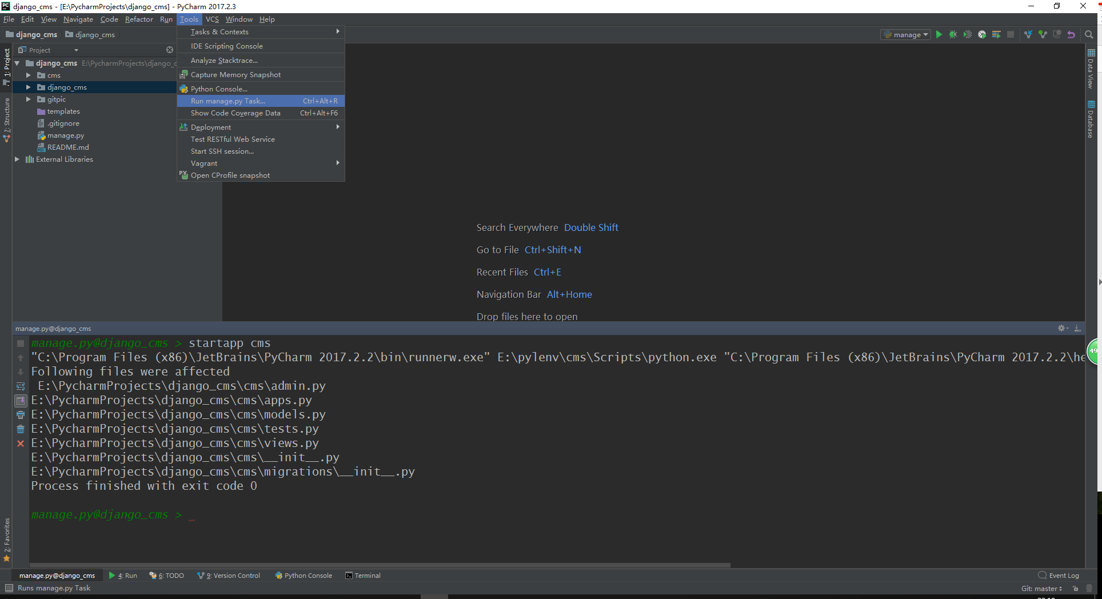Open 9: Version Control tool tab

tap(229, 576)
